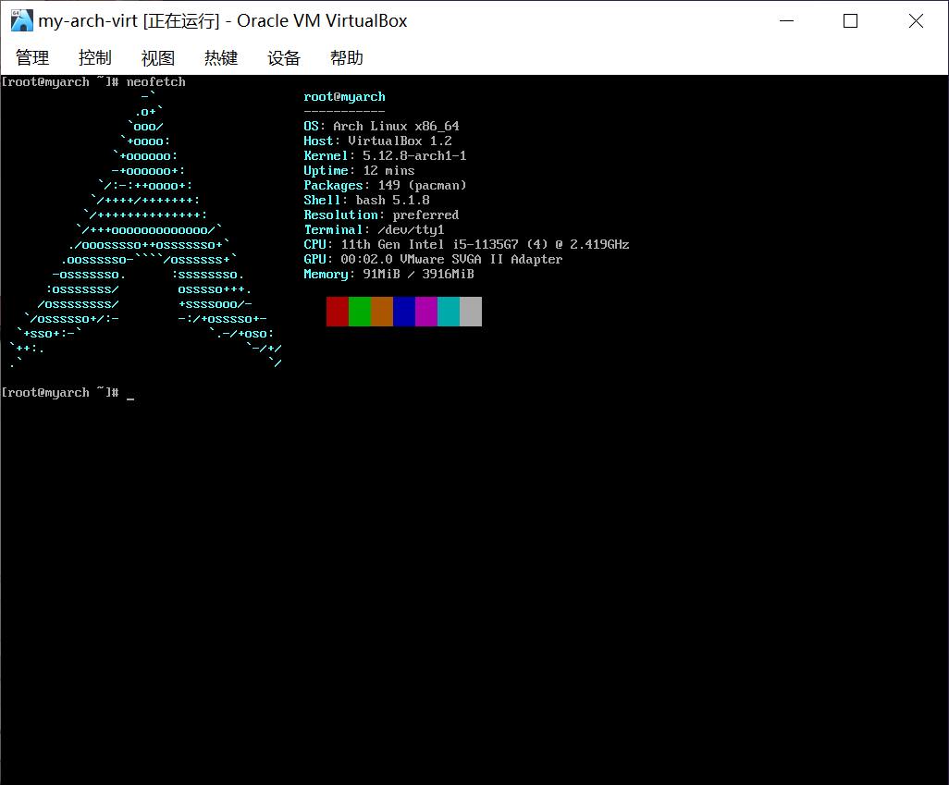949x785 pixels.
Task: Click the 'Kernel: 5.12.8-arch1-1' line
Action: tap(385, 155)
